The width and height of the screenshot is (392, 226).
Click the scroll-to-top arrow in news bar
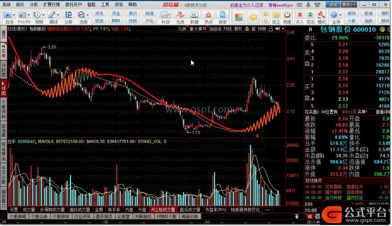point(297,216)
